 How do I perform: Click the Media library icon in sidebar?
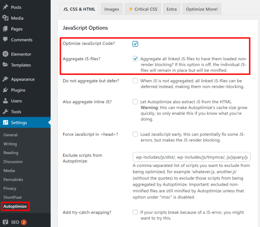[x=5, y=18]
